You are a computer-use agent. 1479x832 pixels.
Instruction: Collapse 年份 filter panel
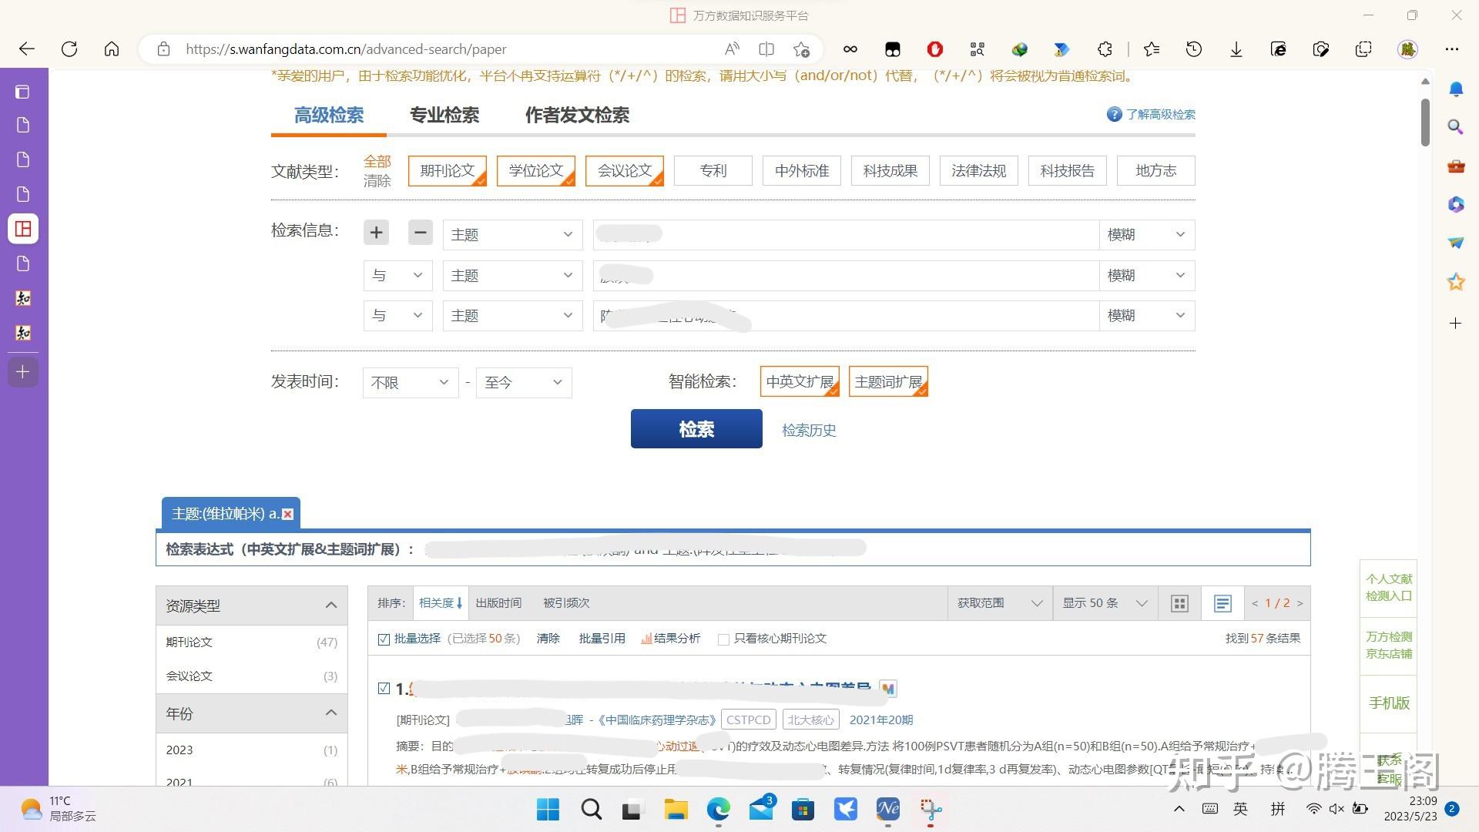tap(331, 713)
